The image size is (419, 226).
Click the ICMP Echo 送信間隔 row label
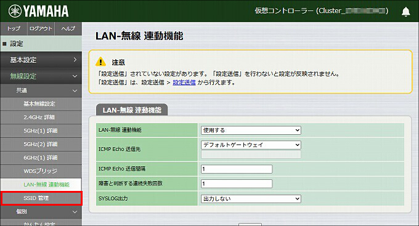tap(122, 169)
